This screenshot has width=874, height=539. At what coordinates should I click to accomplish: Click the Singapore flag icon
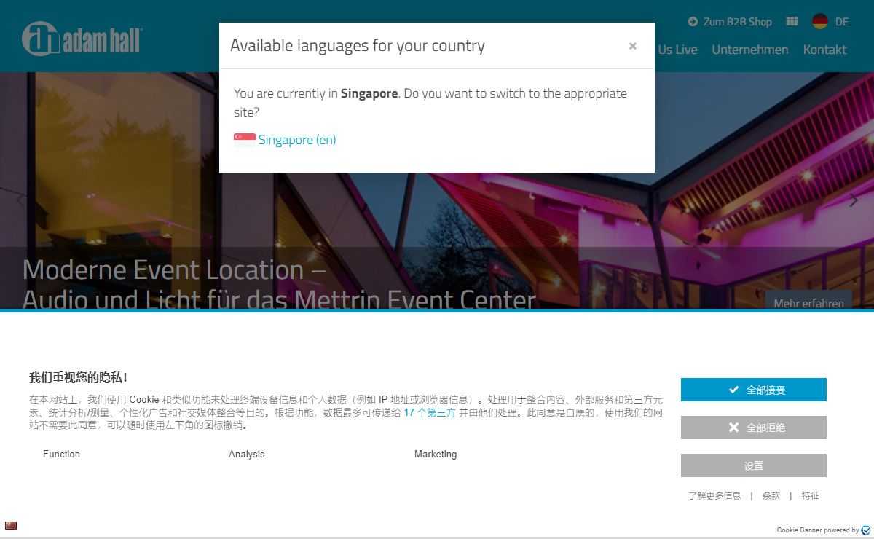244,140
